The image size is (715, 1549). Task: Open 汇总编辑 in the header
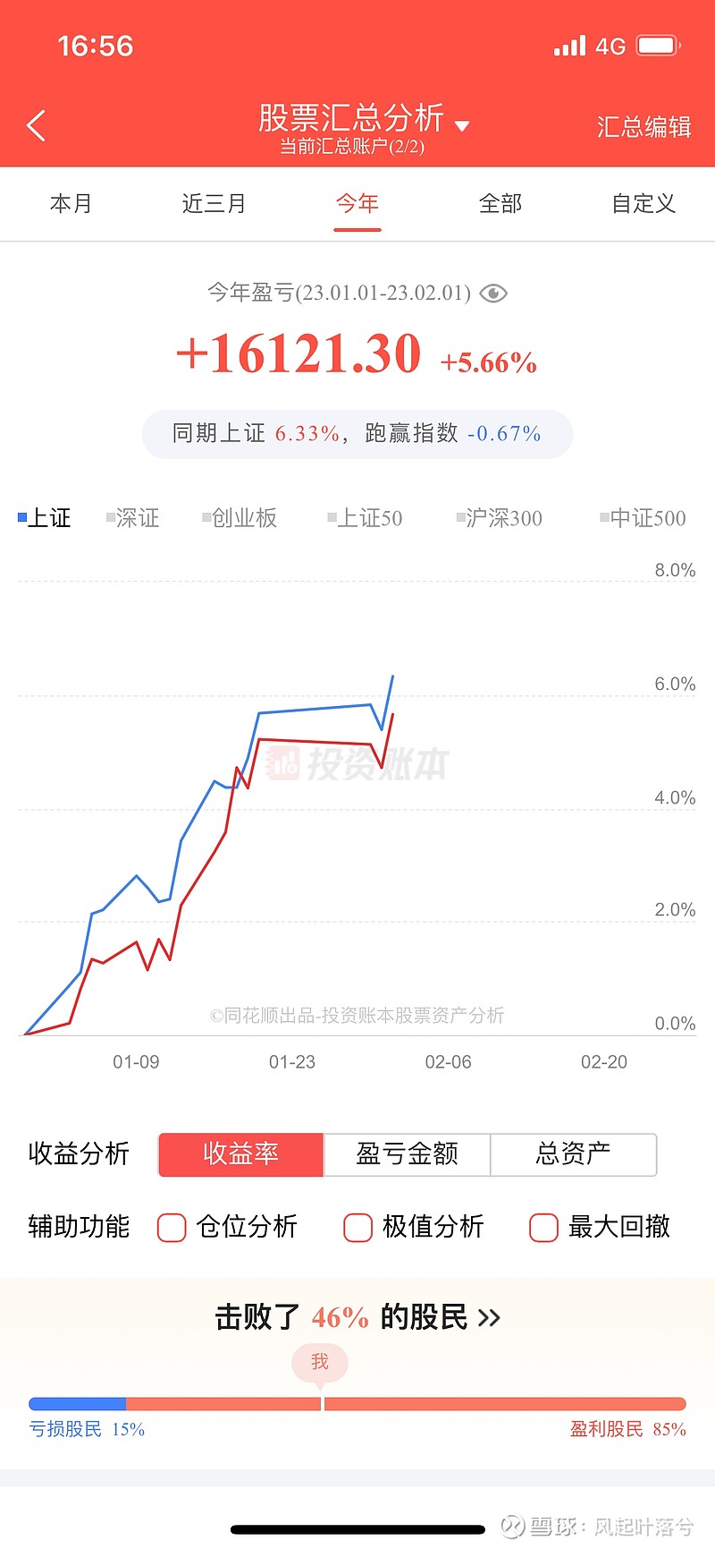[643, 127]
